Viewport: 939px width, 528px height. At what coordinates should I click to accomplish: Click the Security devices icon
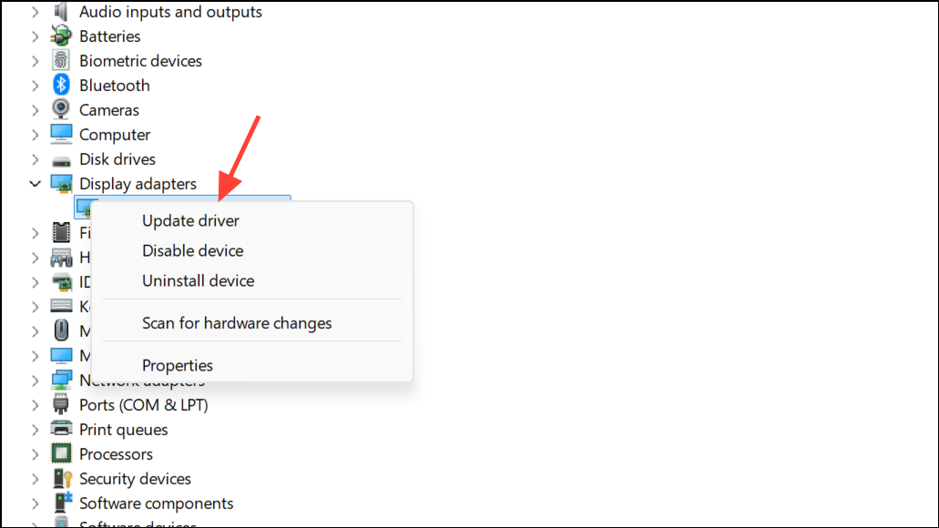[x=61, y=479]
